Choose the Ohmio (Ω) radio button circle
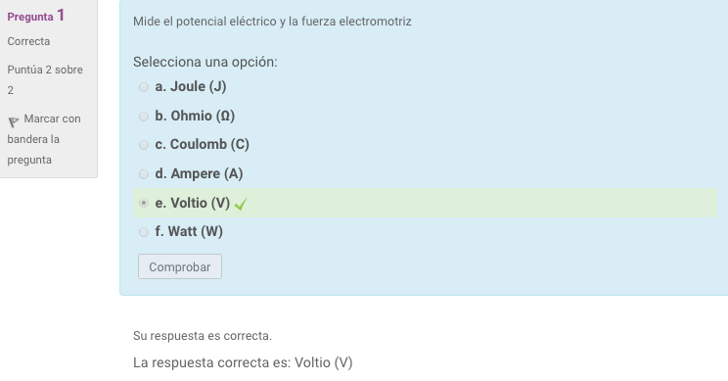728x381 pixels. [x=144, y=117]
